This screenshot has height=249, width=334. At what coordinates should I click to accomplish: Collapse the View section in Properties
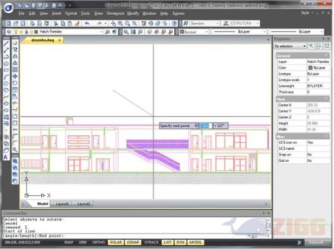pos(326,99)
